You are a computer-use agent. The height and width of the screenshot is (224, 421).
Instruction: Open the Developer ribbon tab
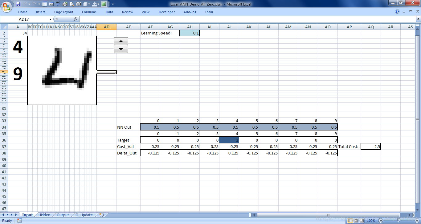click(167, 12)
